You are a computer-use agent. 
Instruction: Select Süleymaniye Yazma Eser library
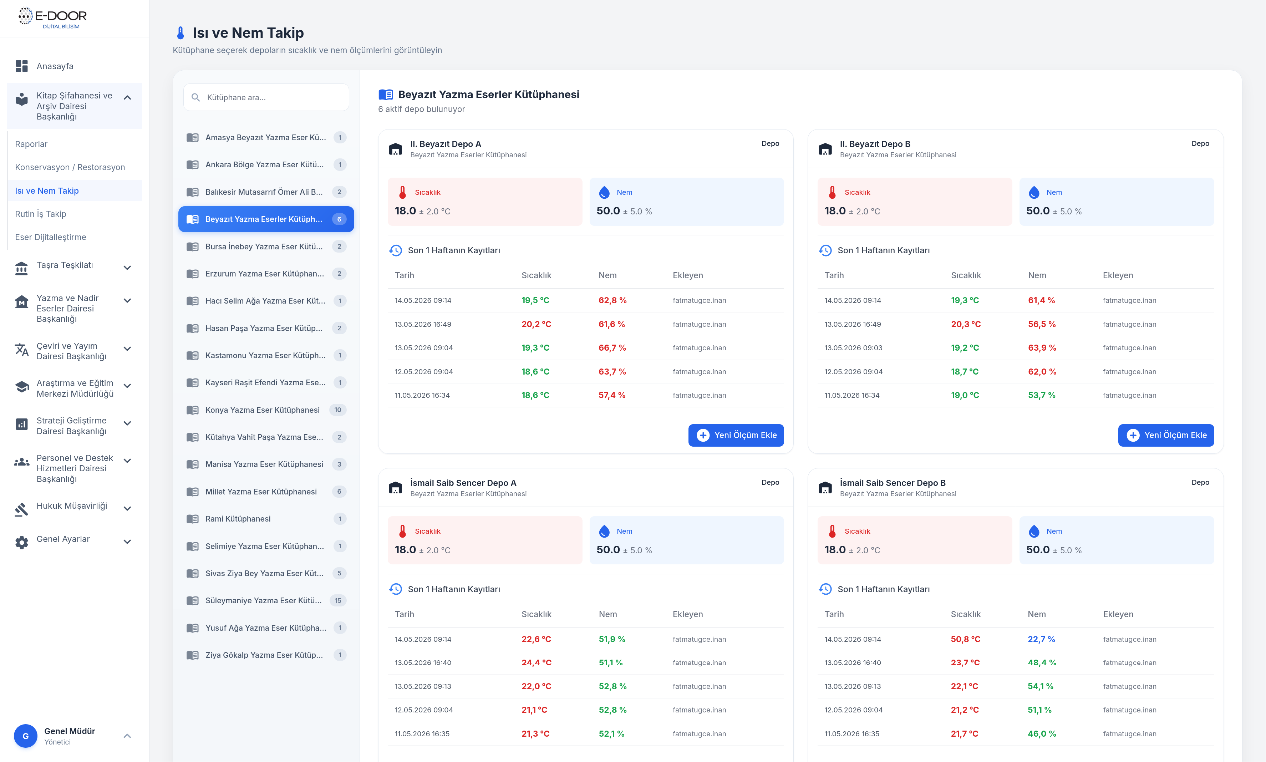(x=266, y=601)
